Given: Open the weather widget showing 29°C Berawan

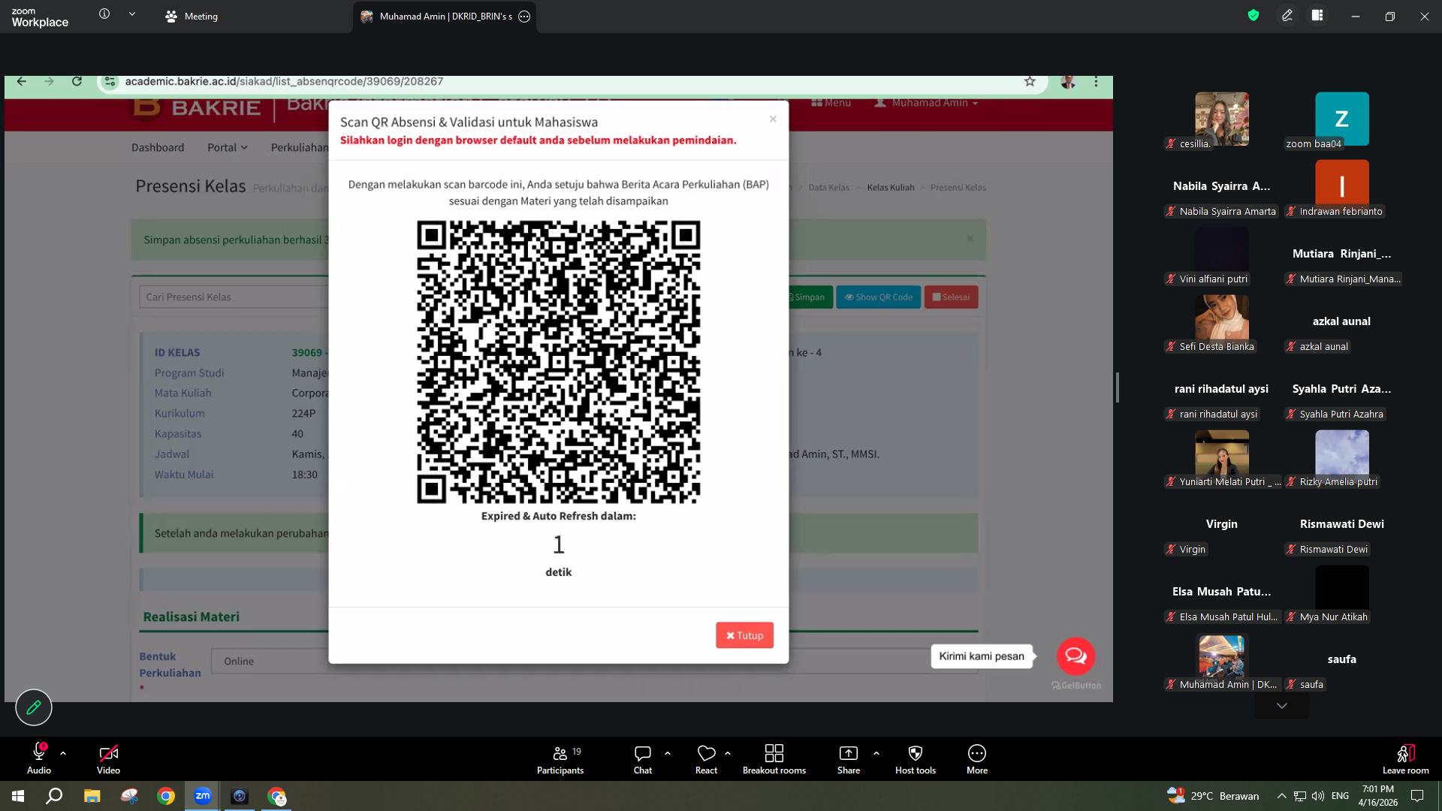Looking at the screenshot, I should pos(1214,796).
